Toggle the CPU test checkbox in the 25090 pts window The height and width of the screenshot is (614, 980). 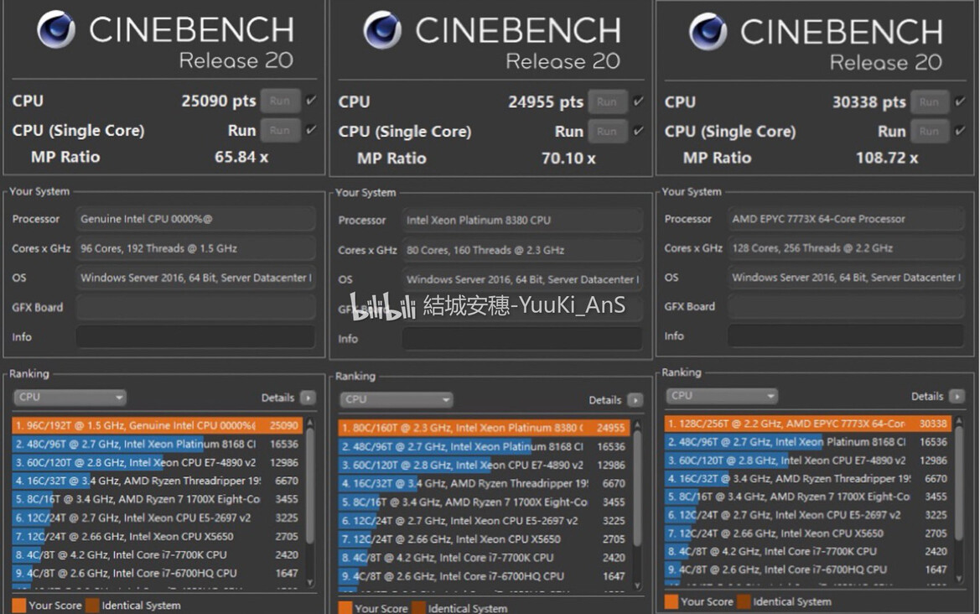[311, 100]
